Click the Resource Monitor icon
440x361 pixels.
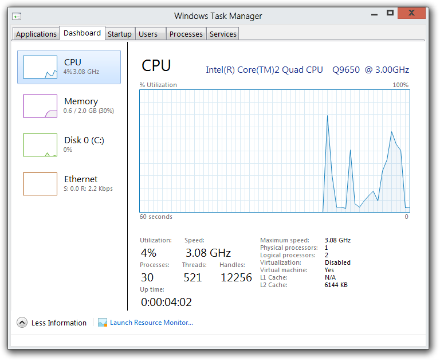coord(103,323)
